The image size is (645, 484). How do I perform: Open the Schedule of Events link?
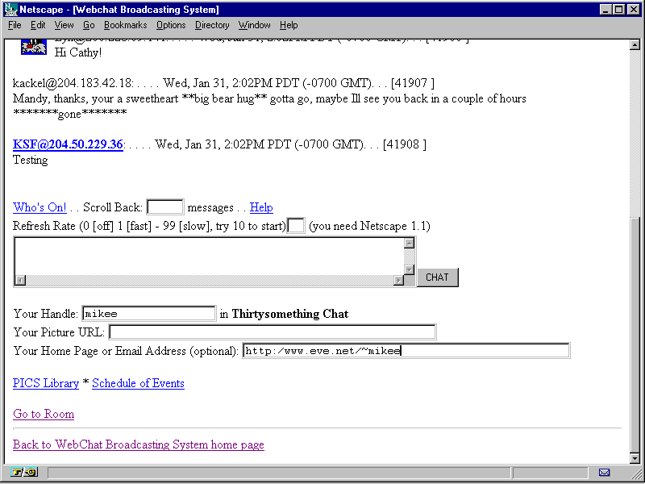tap(138, 383)
